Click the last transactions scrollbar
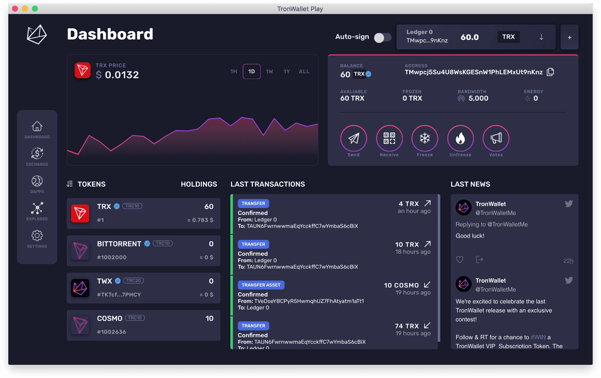The height and width of the screenshot is (378, 601). 439,268
